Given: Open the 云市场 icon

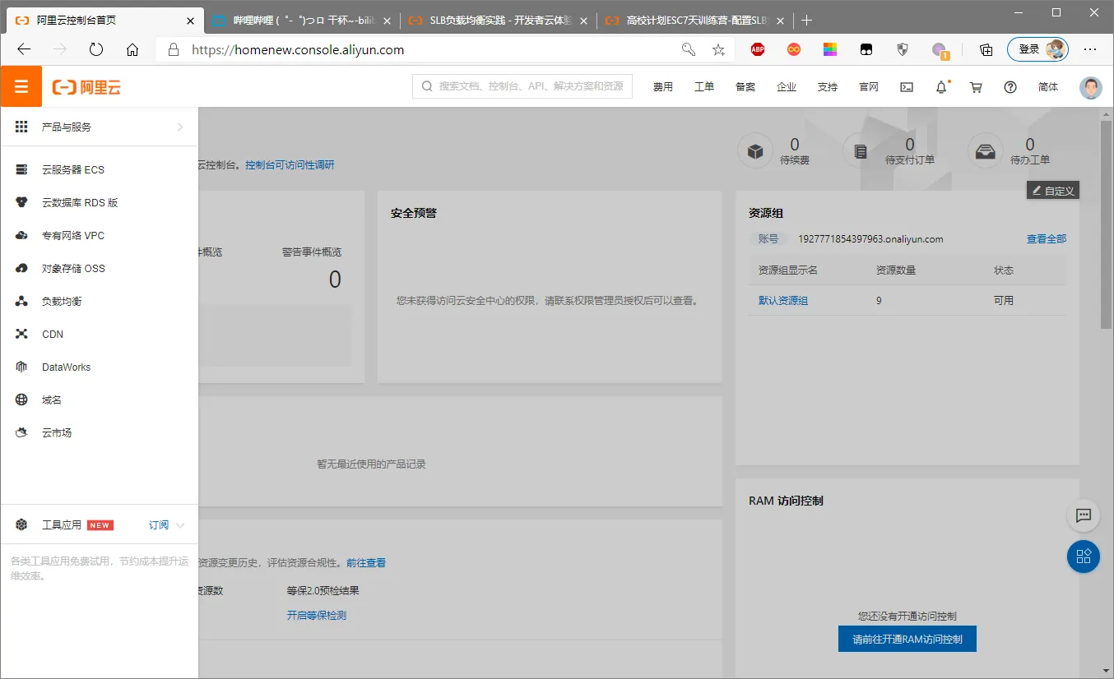Looking at the screenshot, I should coord(22,432).
